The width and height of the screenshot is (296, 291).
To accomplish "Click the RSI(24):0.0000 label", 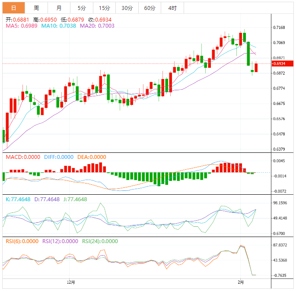I will pos(100,241).
